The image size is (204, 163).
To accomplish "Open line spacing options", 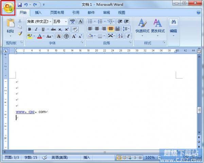I will pyautogui.click(x=126, y=29).
